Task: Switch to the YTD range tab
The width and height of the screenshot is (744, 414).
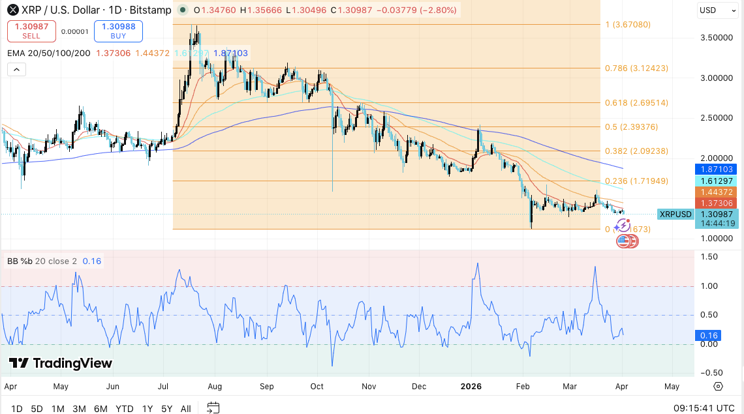Action: pyautogui.click(x=124, y=408)
